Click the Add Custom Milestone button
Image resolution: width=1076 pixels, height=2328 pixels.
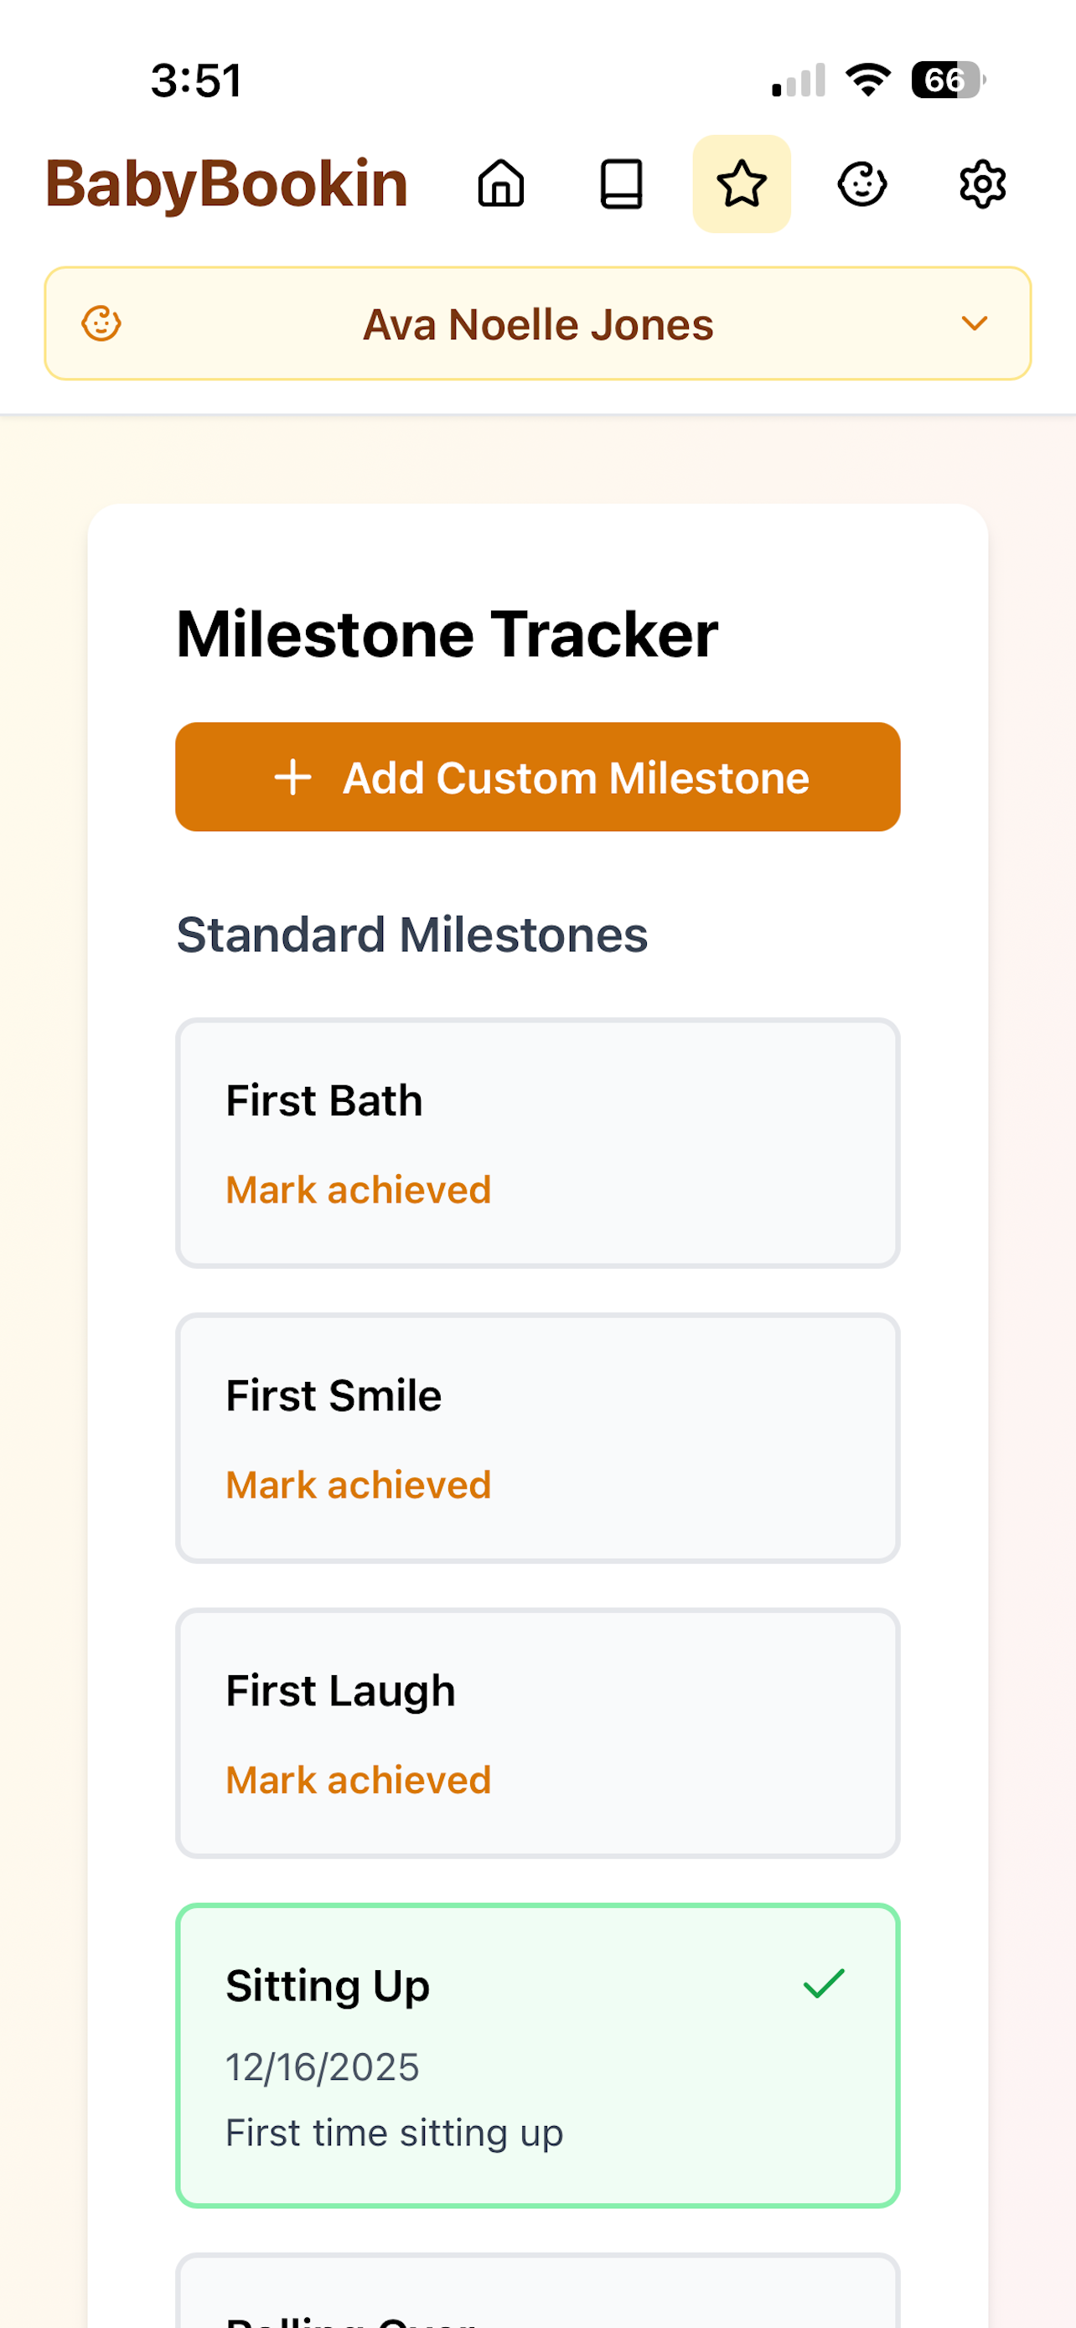click(x=537, y=777)
